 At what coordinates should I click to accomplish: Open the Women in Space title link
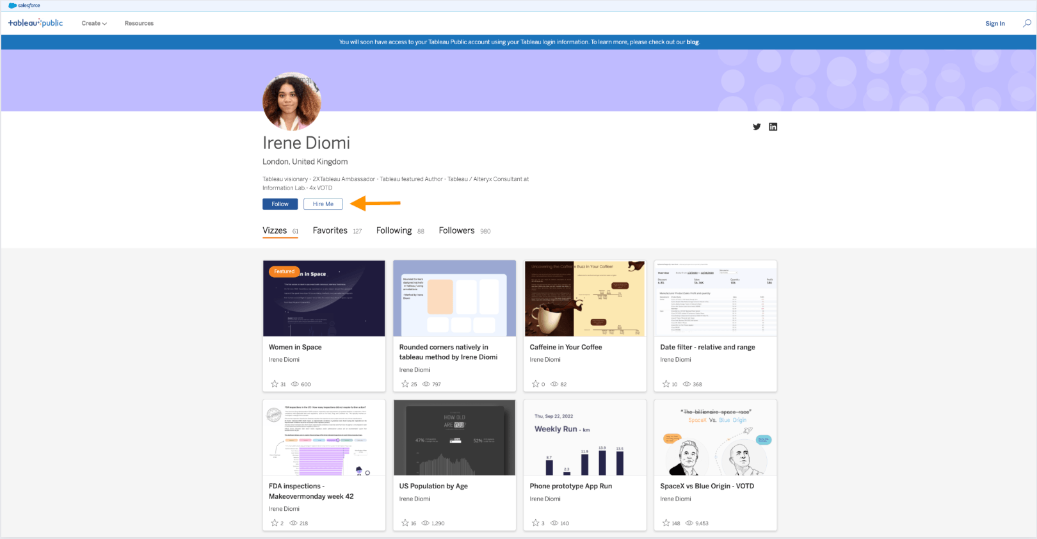pos(295,347)
